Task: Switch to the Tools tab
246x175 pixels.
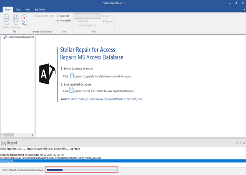Action: click(x=18, y=10)
